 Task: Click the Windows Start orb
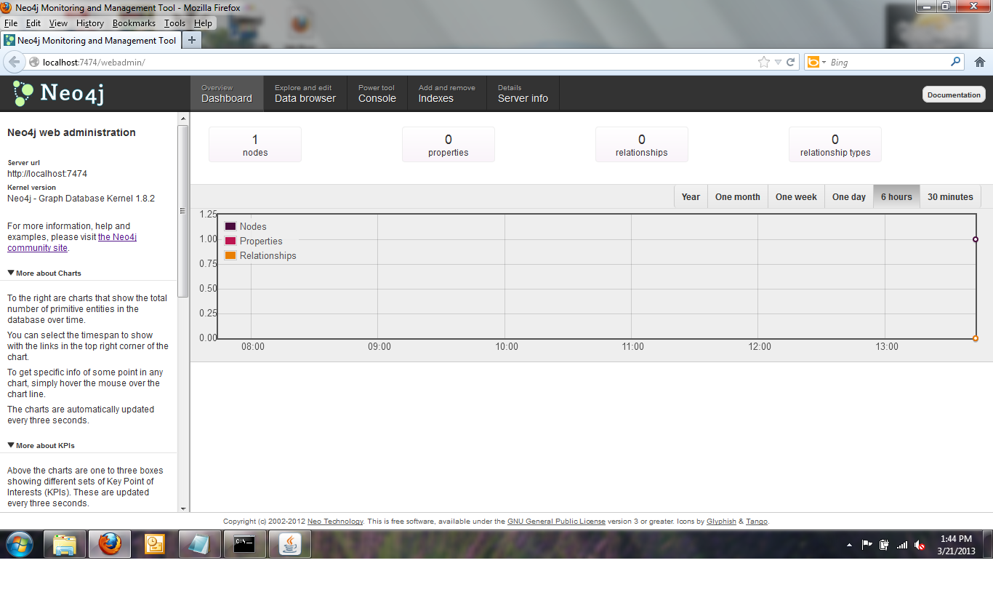click(x=19, y=544)
